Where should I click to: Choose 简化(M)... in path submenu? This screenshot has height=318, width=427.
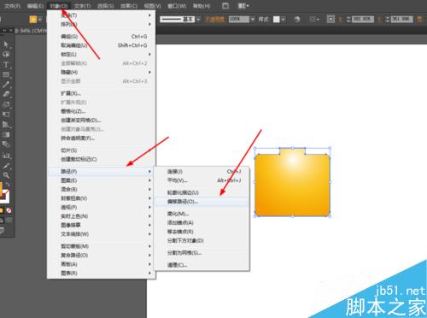202,214
